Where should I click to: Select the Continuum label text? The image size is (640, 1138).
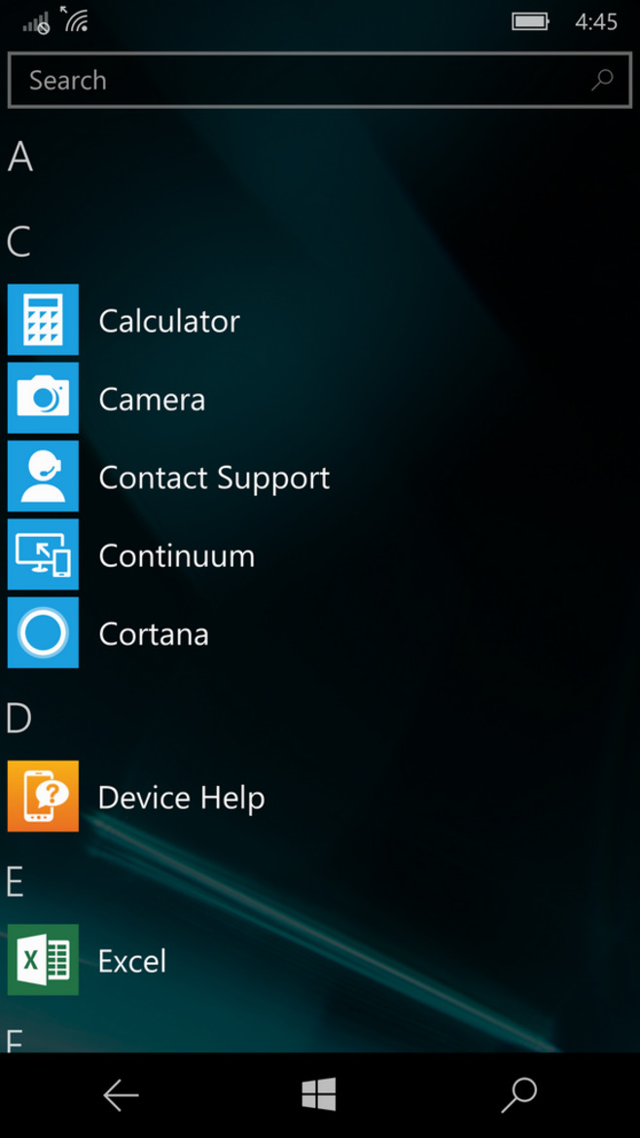177,556
